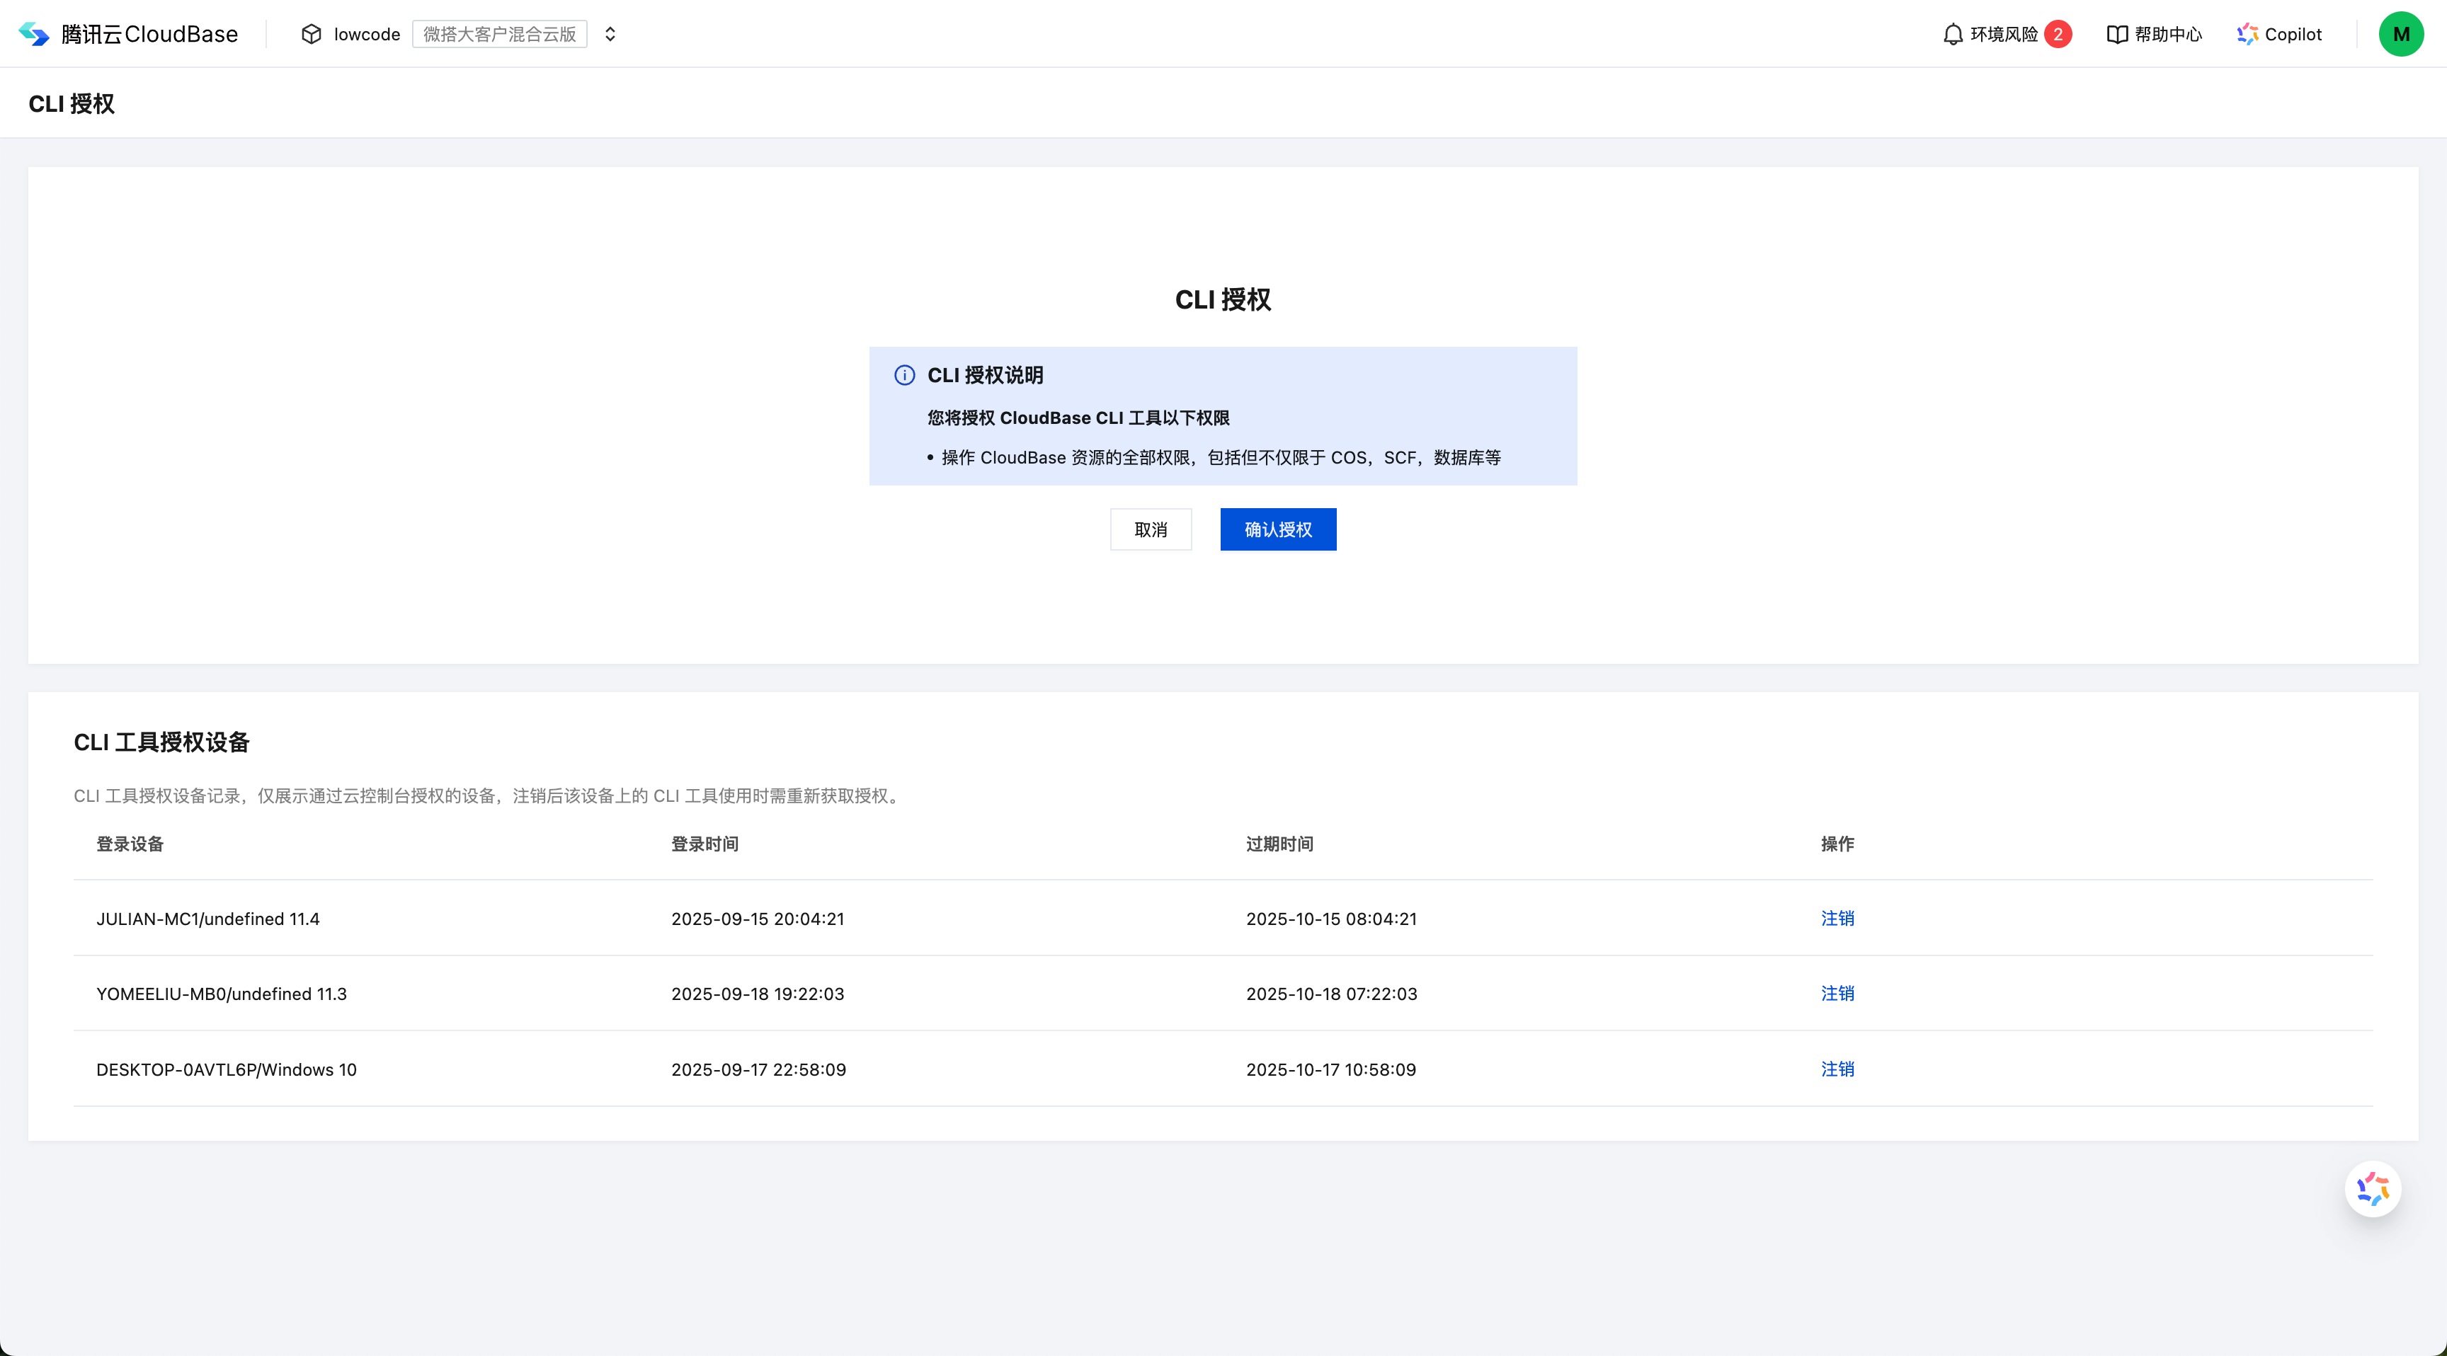Image resolution: width=2447 pixels, height=1356 pixels.
Task: Open the 帮助中心 menu item
Action: click(x=2168, y=34)
